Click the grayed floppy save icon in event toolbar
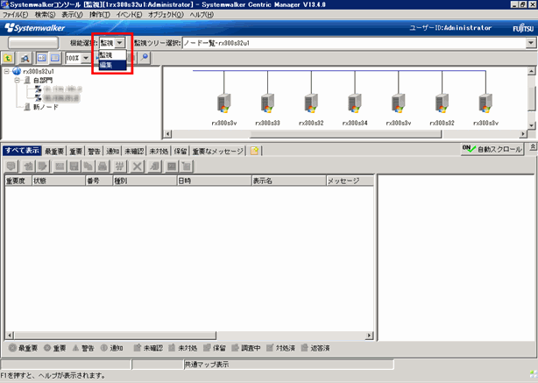The height and width of the screenshot is (383, 538). [74, 167]
